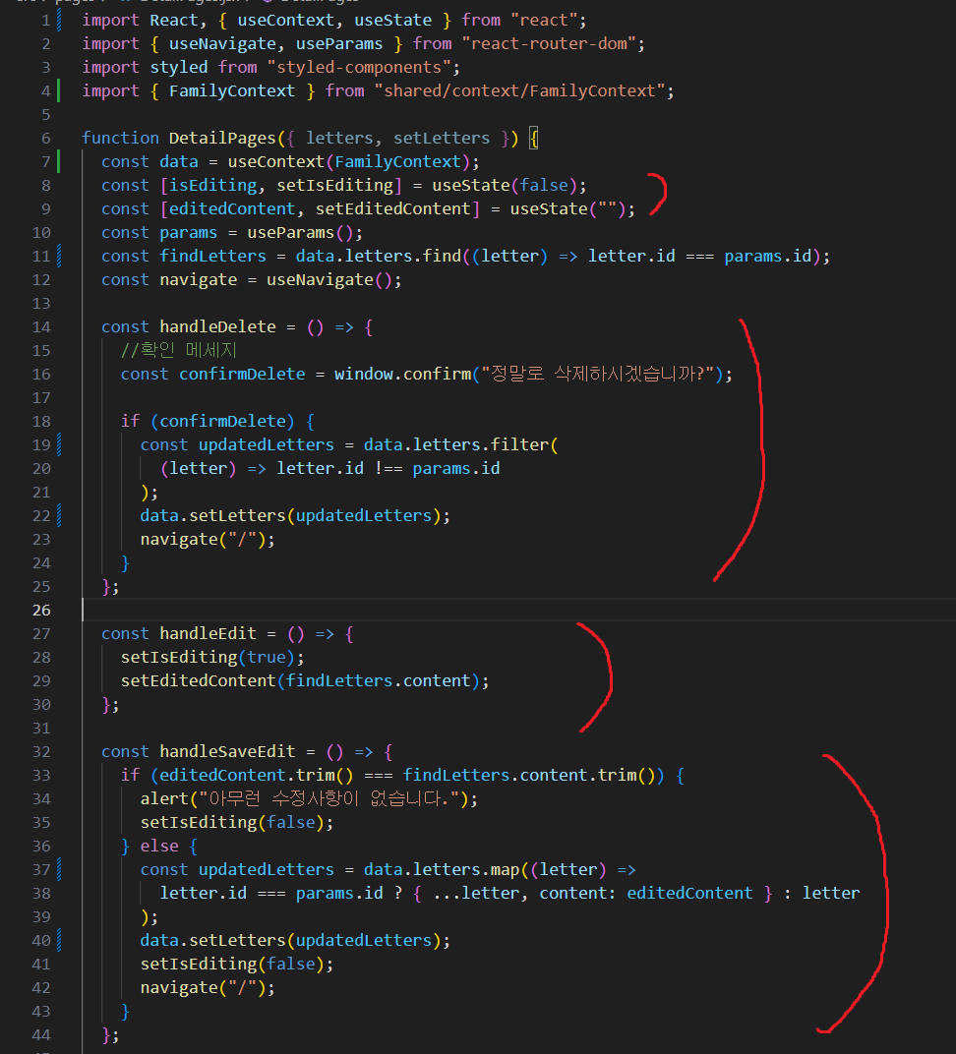
Task: Click "editedContent.trim()" on line 33
Action: click(257, 775)
